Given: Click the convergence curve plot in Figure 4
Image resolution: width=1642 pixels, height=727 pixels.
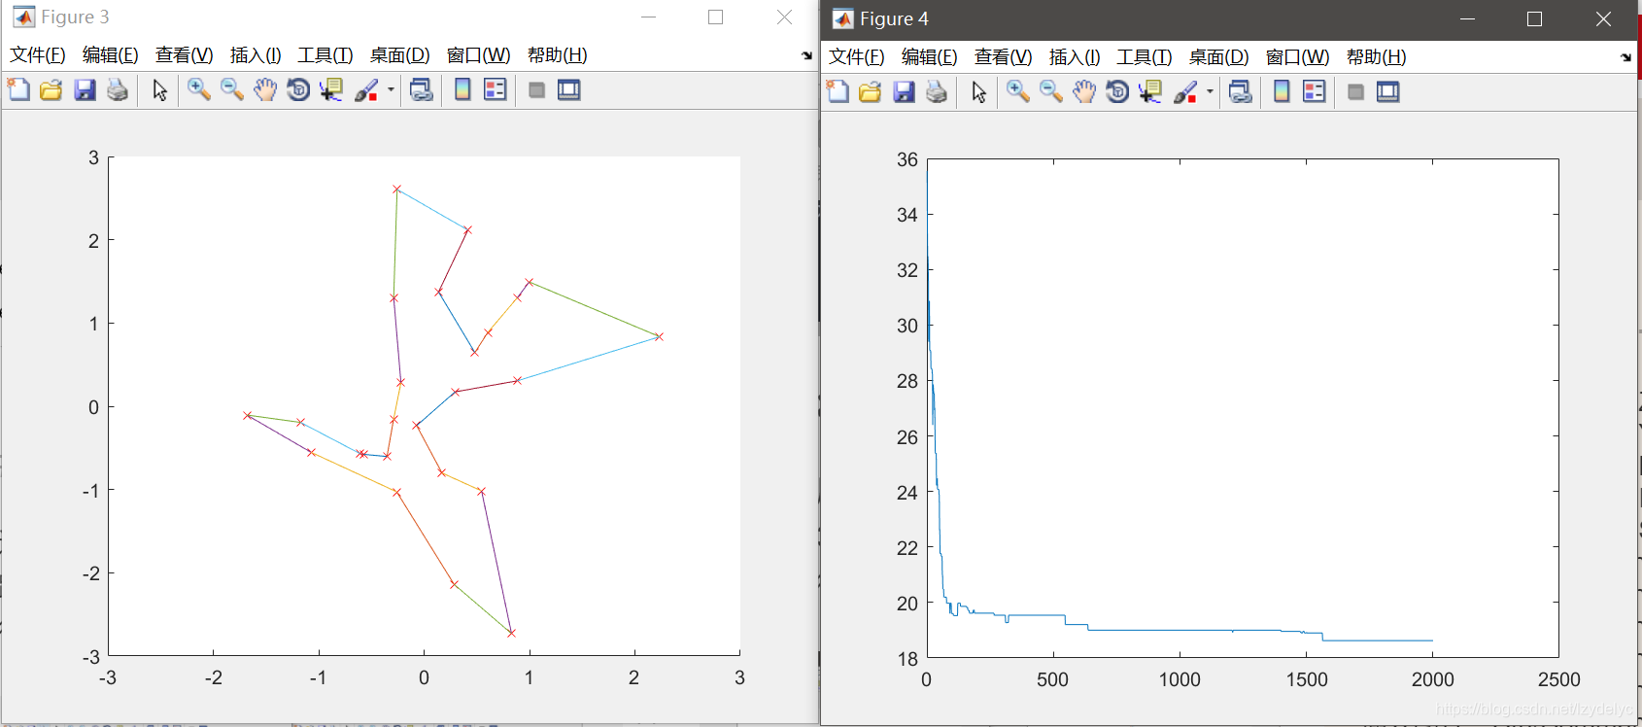Looking at the screenshot, I should (1243, 408).
